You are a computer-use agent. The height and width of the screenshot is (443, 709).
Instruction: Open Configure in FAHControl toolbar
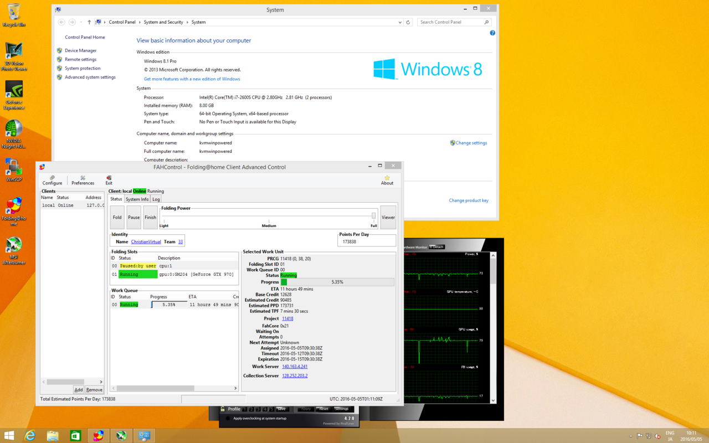(52, 181)
